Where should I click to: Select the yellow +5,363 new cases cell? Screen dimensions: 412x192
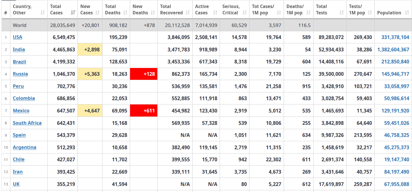90,74
